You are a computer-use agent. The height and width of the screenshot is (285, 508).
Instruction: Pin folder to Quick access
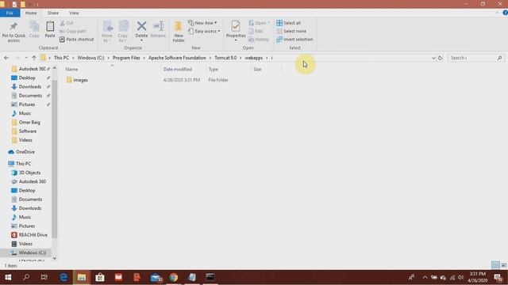tap(13, 32)
